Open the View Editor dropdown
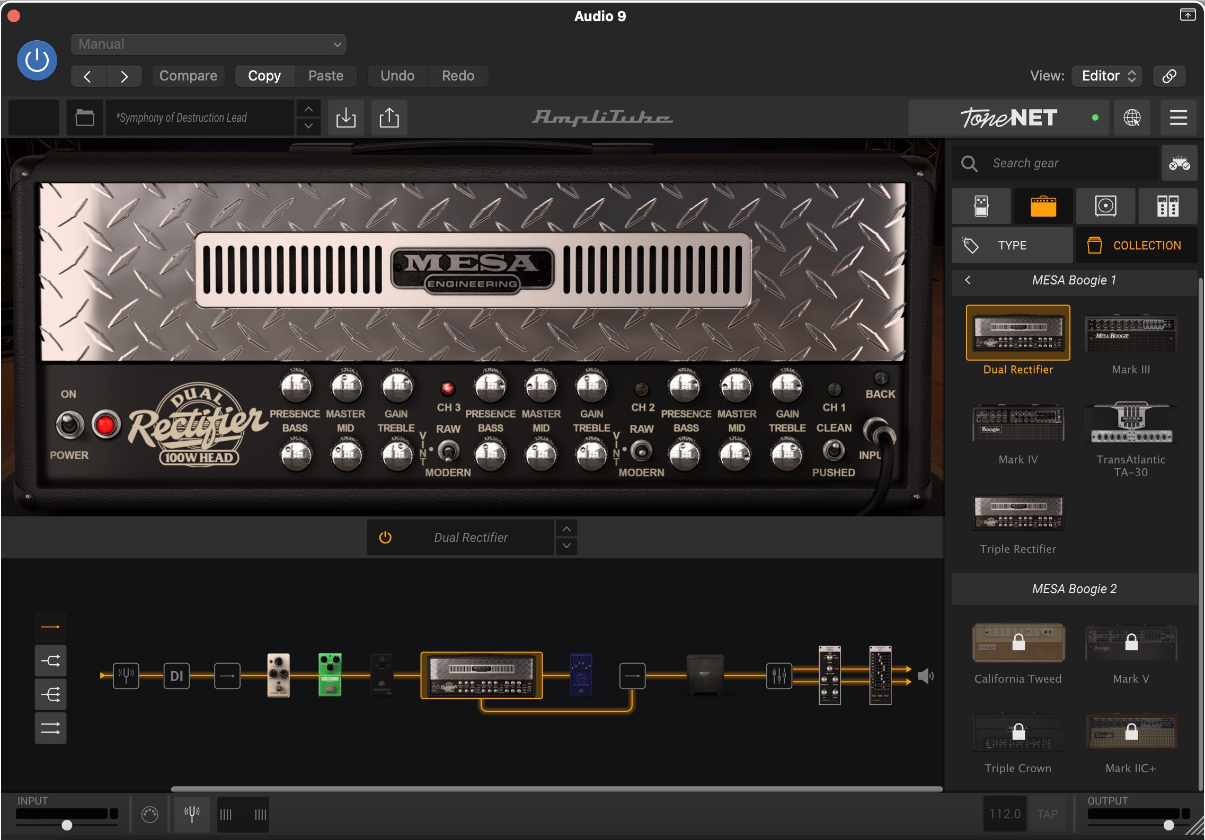The width and height of the screenshot is (1205, 840). click(x=1107, y=76)
